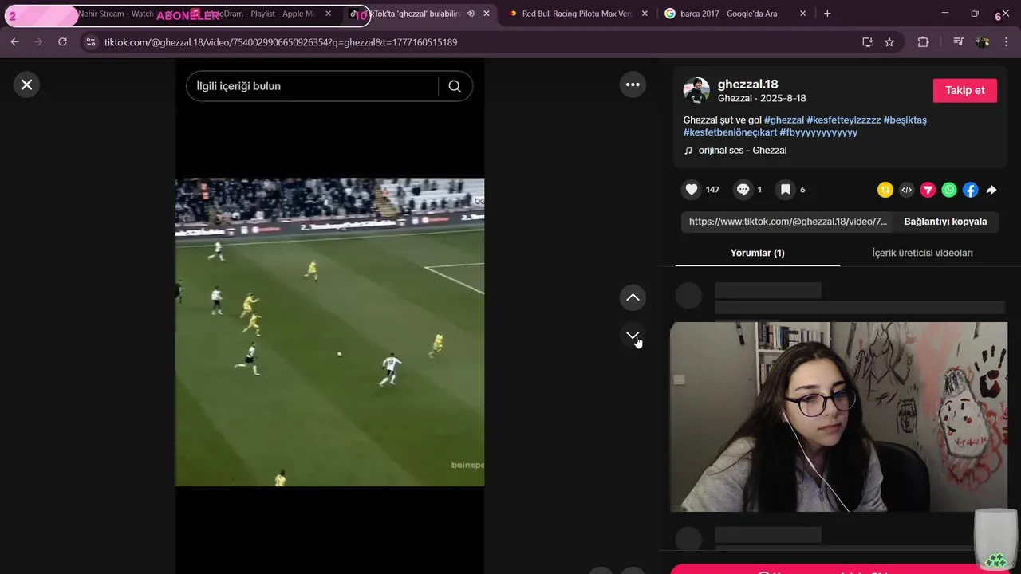Open the #kesfetteyizzzzz hashtag
Image resolution: width=1021 pixels, height=574 pixels.
[844, 120]
